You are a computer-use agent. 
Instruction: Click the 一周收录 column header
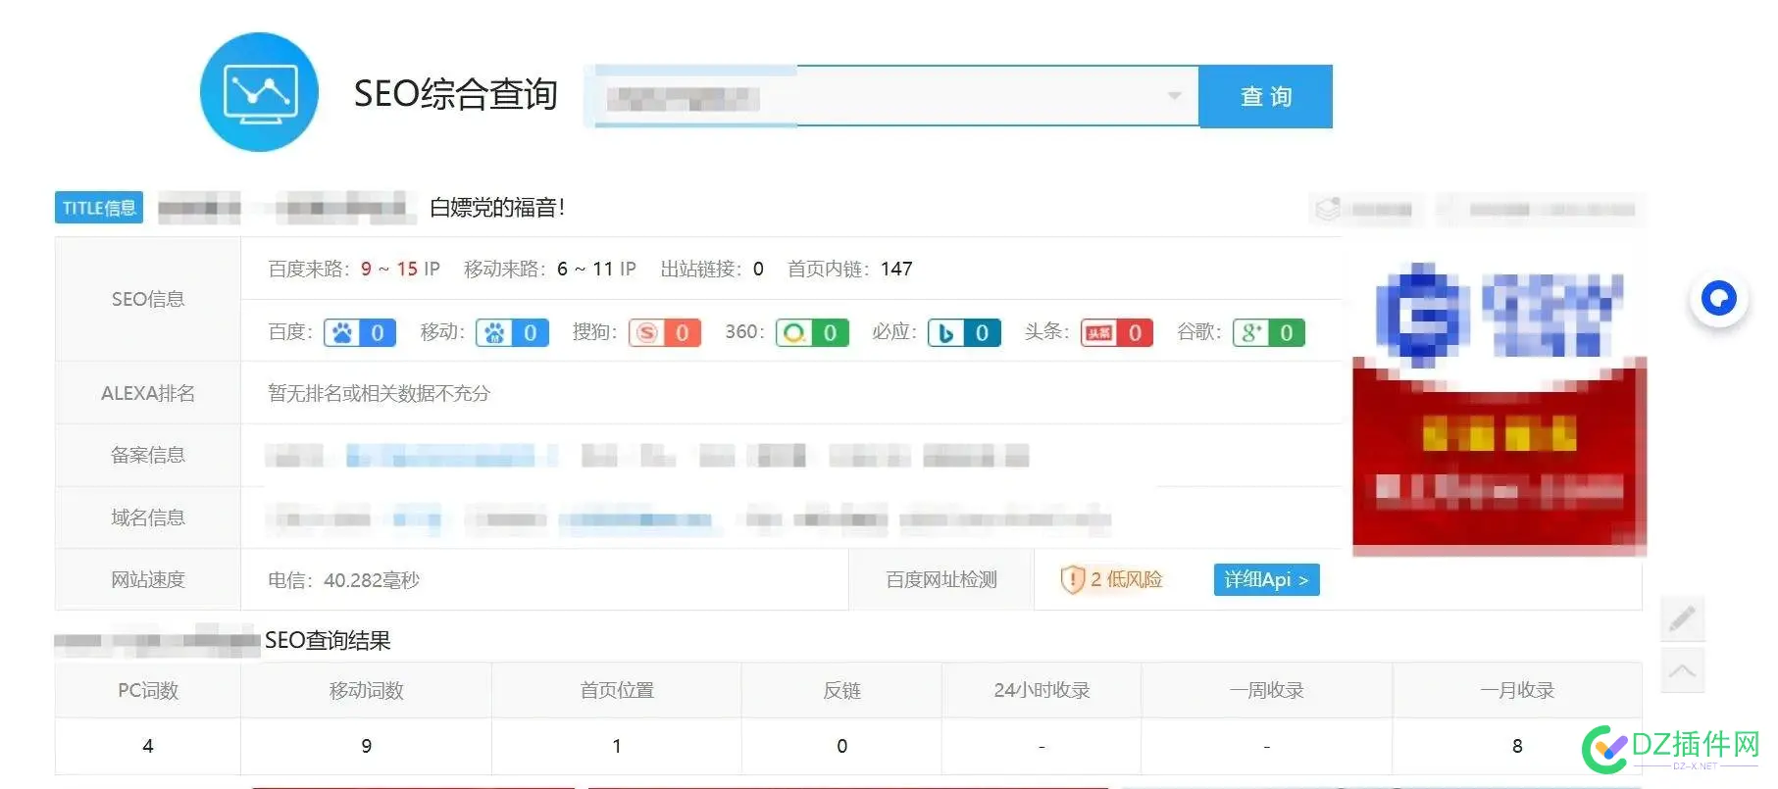1266,690
